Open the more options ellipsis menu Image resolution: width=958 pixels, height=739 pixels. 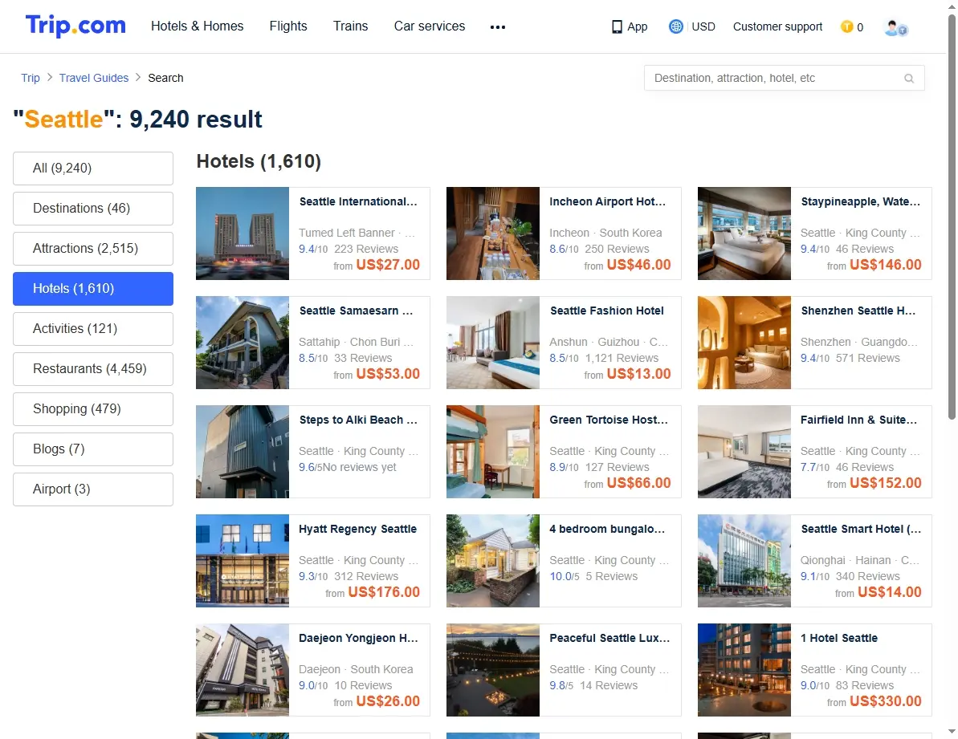point(498,26)
